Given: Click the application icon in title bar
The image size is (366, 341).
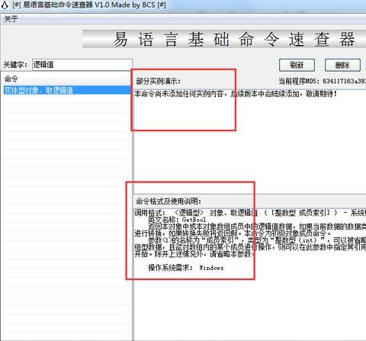Looking at the screenshot, I should click(5, 5).
